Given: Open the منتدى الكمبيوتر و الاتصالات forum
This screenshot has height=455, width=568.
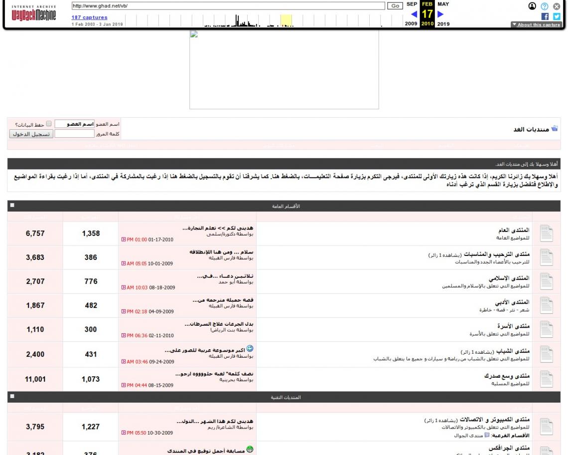Looking at the screenshot, I should click(494, 420).
